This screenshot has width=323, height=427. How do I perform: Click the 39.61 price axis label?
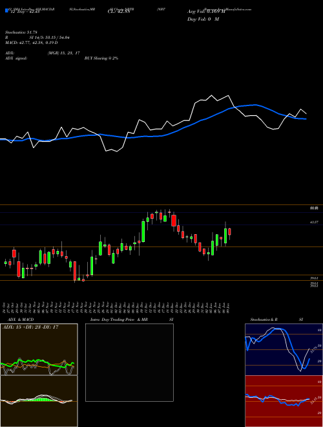coord(314,278)
